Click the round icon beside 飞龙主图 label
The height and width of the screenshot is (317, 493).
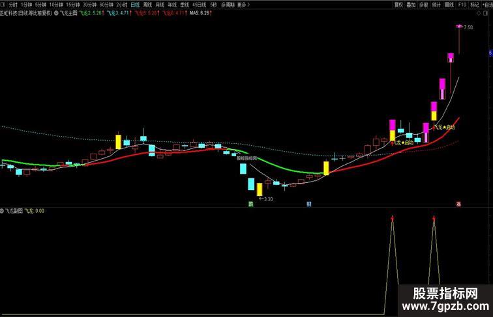56,13
